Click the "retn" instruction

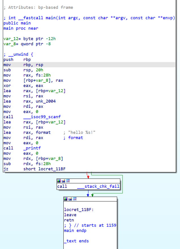pyautogui.click(x=69, y=220)
